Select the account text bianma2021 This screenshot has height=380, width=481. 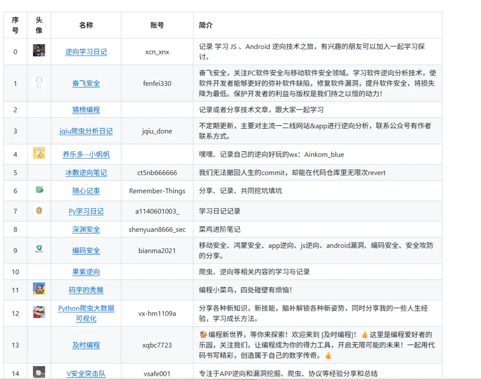157,251
